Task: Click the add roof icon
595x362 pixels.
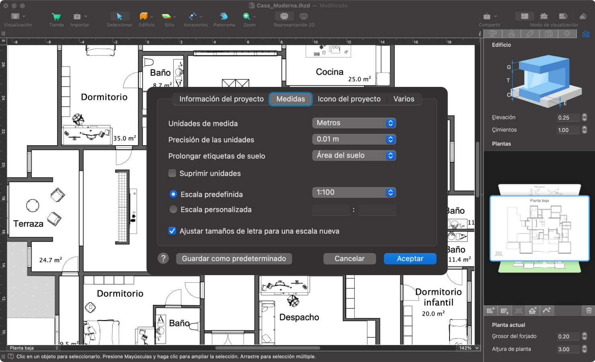Action: tap(547, 311)
